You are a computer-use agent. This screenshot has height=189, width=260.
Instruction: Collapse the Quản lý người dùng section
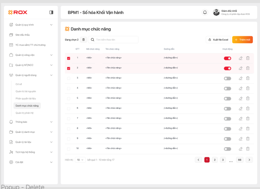pyautogui.click(x=51, y=75)
